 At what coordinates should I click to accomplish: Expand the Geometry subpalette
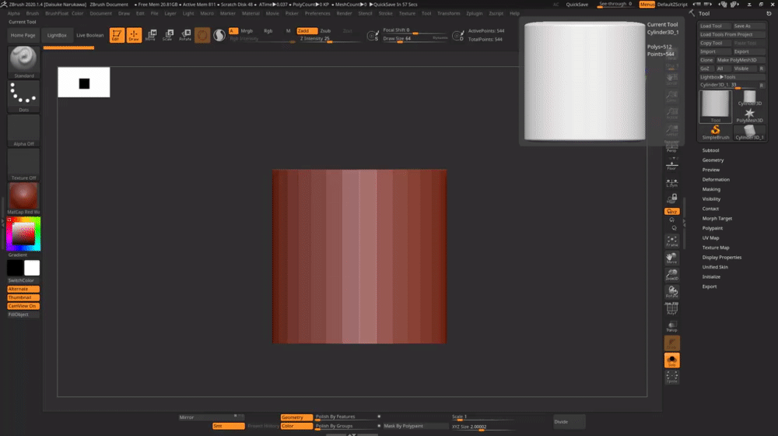tap(713, 160)
